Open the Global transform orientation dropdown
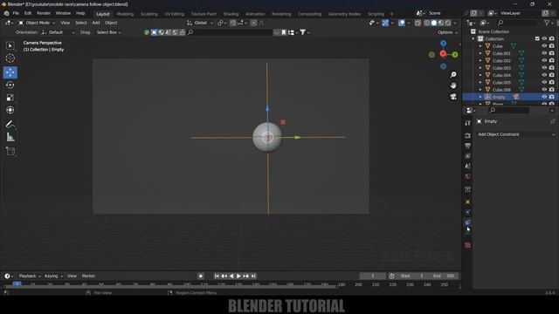This screenshot has width=559, height=314. [x=200, y=23]
